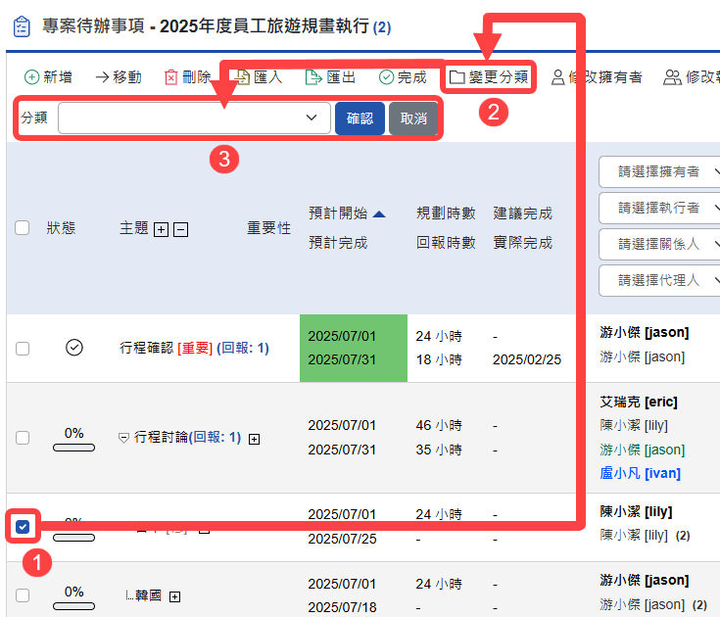Image resolution: width=720 pixels, height=617 pixels.
Task: Open the 請選擇執行者 dropdown
Action: tap(659, 208)
